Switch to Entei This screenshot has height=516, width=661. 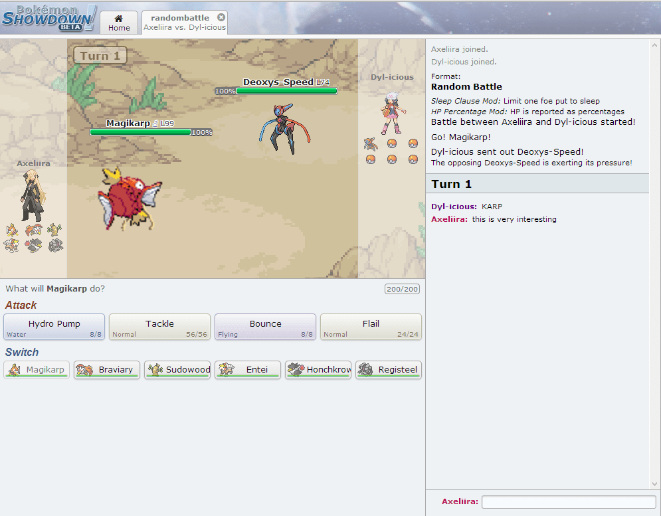point(248,370)
